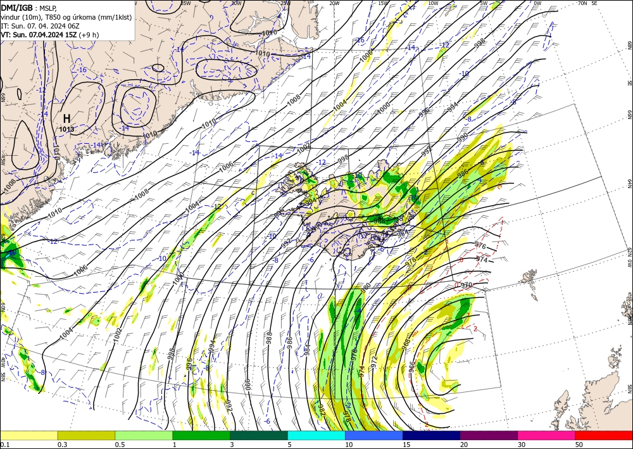The image size is (633, 449).
Task: Pick the blue 10 mm legend swatch
Action: point(374,435)
